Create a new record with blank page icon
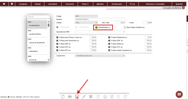 [63, 97]
